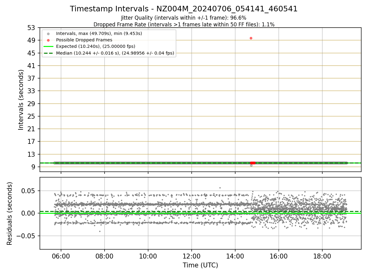Screen dimensions: 368x276
Task: Click the Intervals (seconds) axis label
Action: (21, 100)
